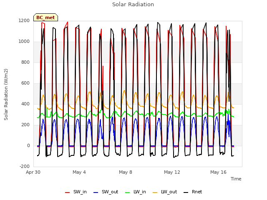The image size is (267, 200).
Task: Click the green LW_in legend color marker
Action: [128, 192]
